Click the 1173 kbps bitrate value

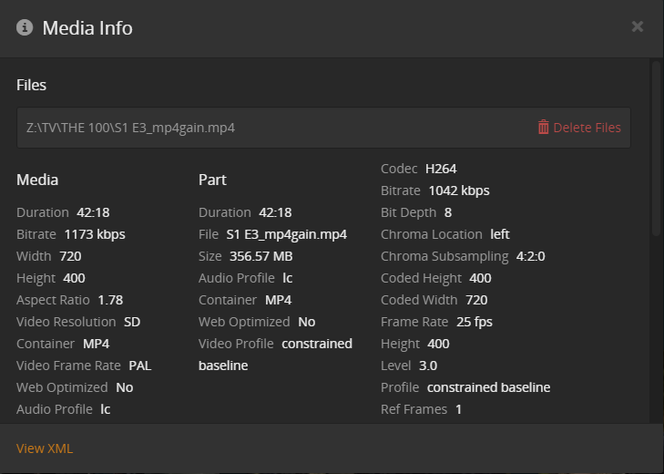[93, 234]
